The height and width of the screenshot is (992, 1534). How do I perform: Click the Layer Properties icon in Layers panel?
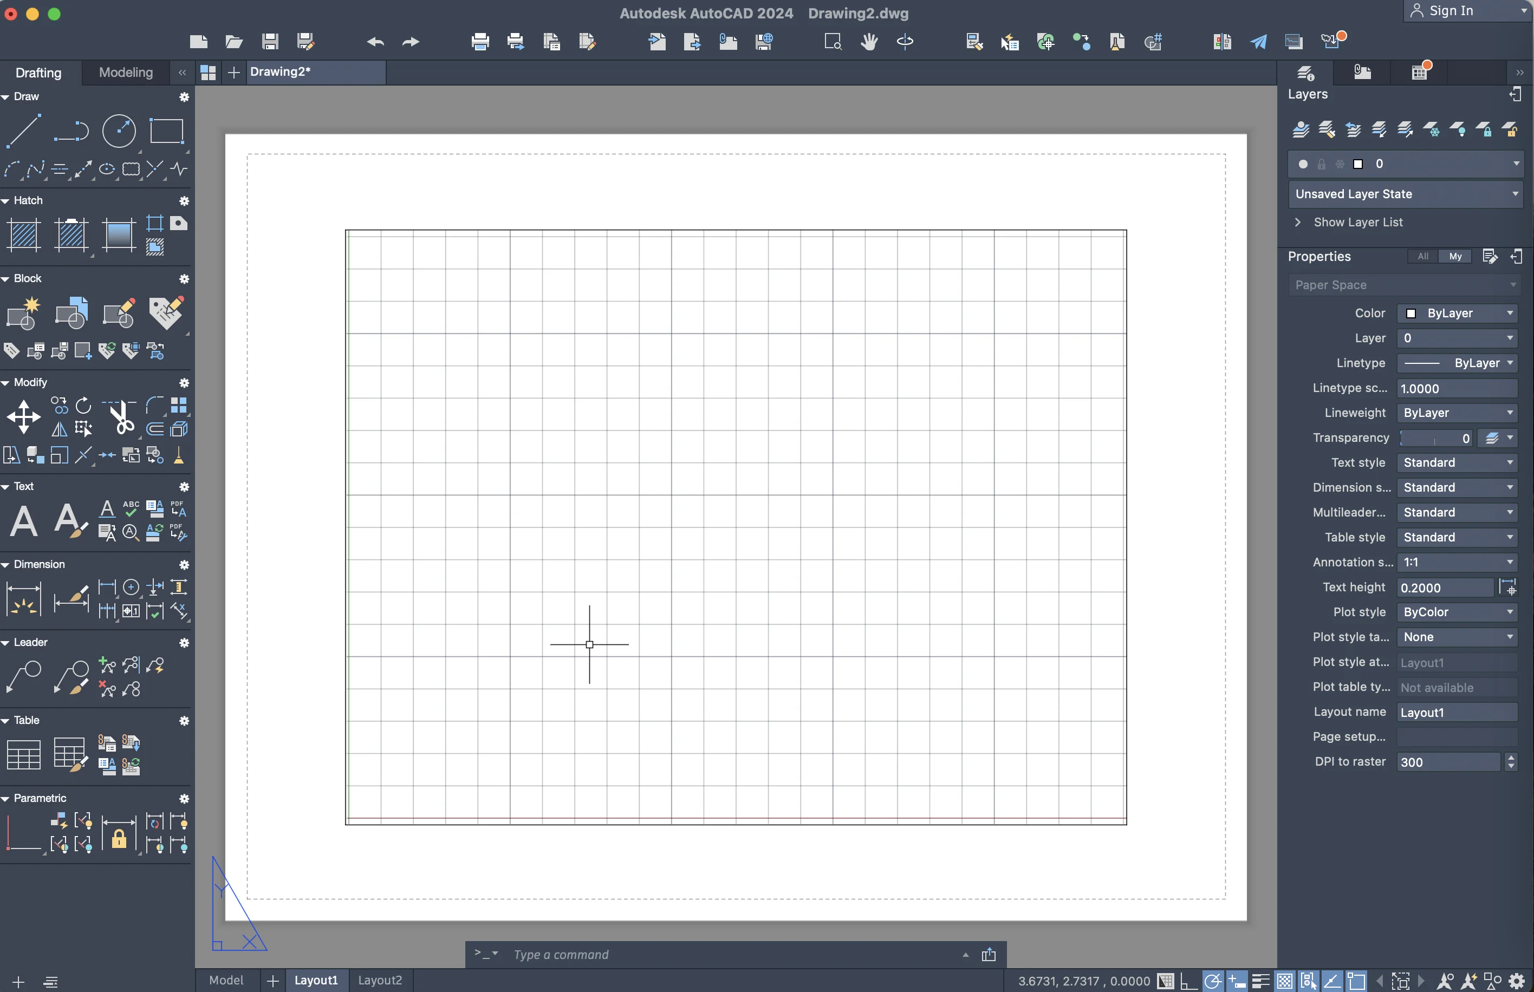1301,129
